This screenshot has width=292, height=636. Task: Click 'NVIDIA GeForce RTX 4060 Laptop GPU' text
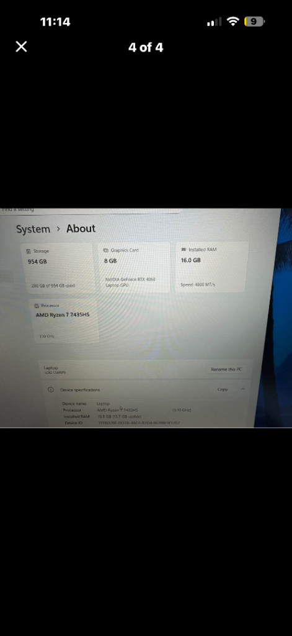pyautogui.click(x=130, y=282)
